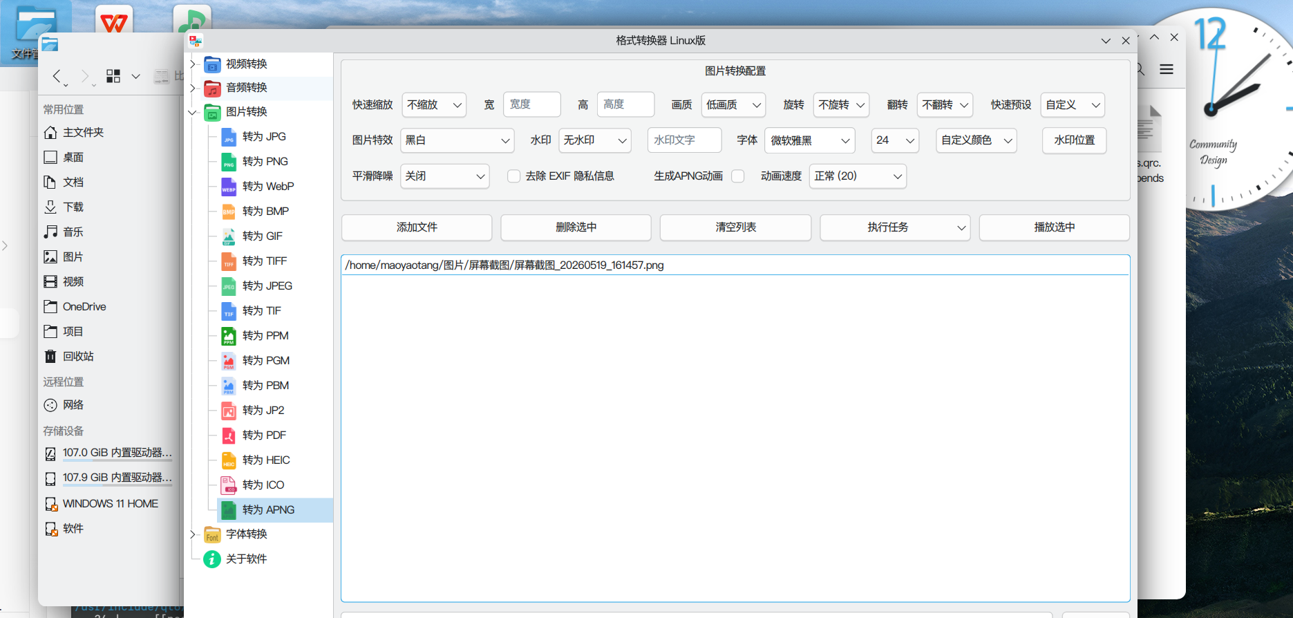
Task: Click the 水印文字 input field
Action: click(684, 140)
